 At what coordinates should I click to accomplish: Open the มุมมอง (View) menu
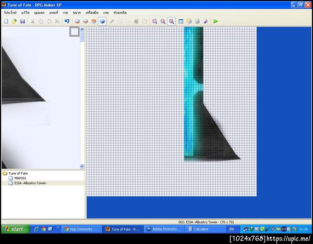[39, 12]
